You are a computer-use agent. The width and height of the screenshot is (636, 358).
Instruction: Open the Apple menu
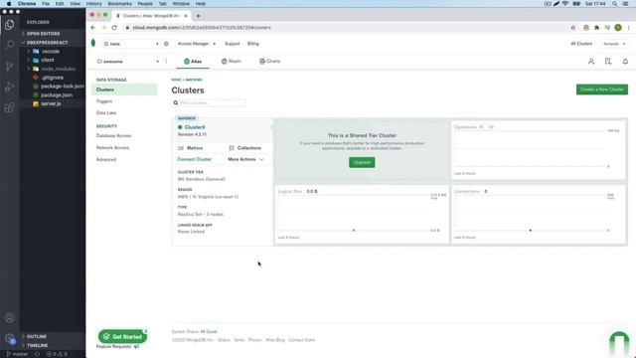(9, 4)
